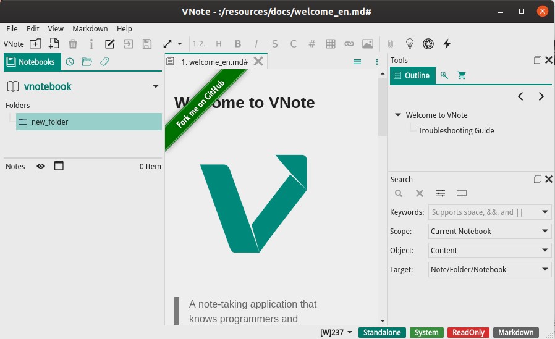Open the Snippets magic wand tab
This screenshot has width=555, height=339.
coord(444,75)
